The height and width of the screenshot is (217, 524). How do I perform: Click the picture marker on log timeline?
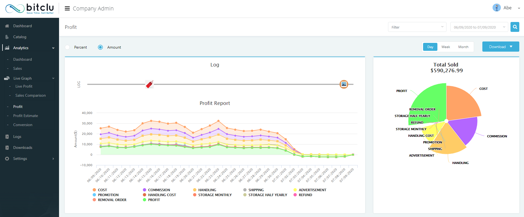(x=344, y=84)
